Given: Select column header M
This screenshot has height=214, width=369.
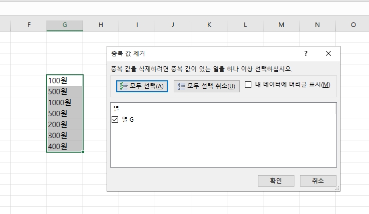Looking at the screenshot, I should [x=281, y=25].
